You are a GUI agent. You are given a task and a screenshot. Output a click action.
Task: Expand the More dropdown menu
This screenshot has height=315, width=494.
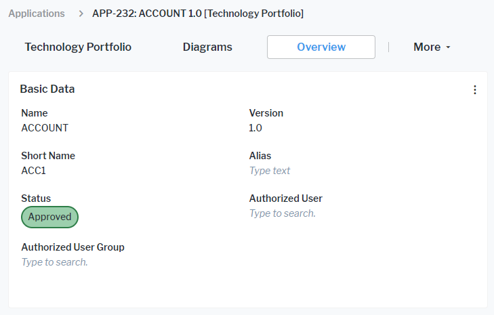432,47
